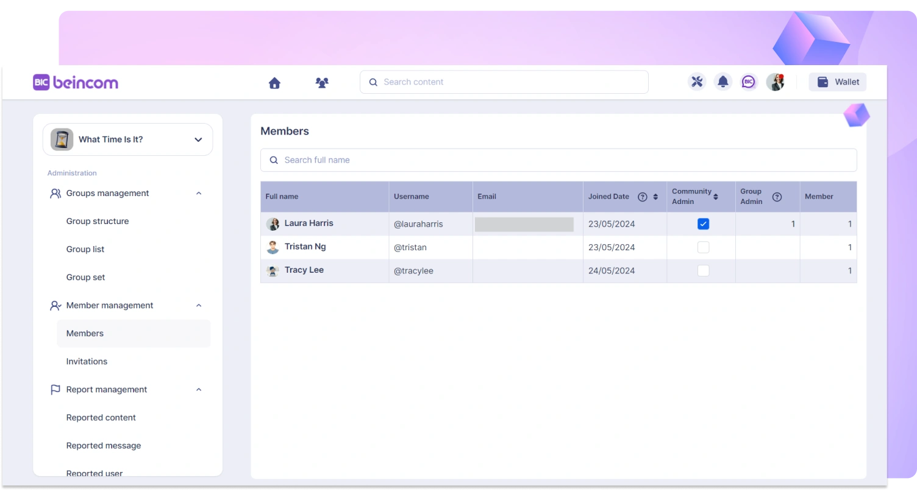Open the BIC chat icon

749,82
